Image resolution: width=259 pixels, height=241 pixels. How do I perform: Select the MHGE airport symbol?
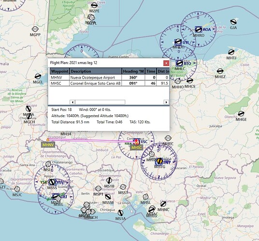pos(241,114)
